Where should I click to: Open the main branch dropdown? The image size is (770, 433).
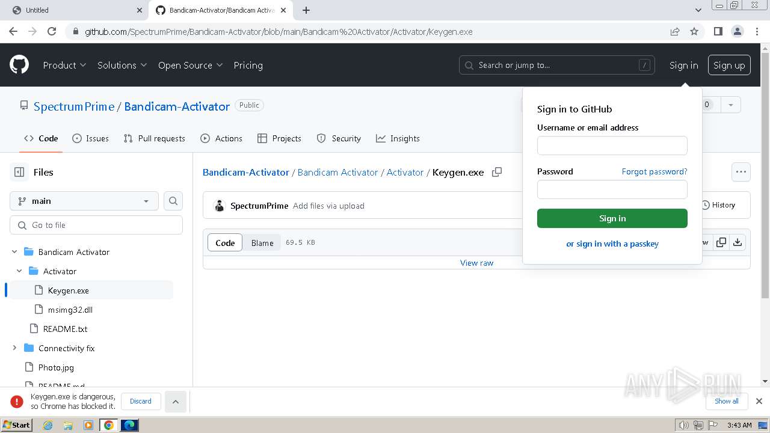[x=84, y=201]
